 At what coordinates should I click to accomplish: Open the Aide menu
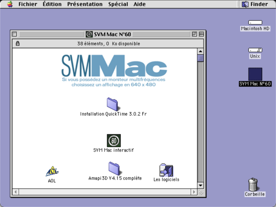click(x=140, y=4)
